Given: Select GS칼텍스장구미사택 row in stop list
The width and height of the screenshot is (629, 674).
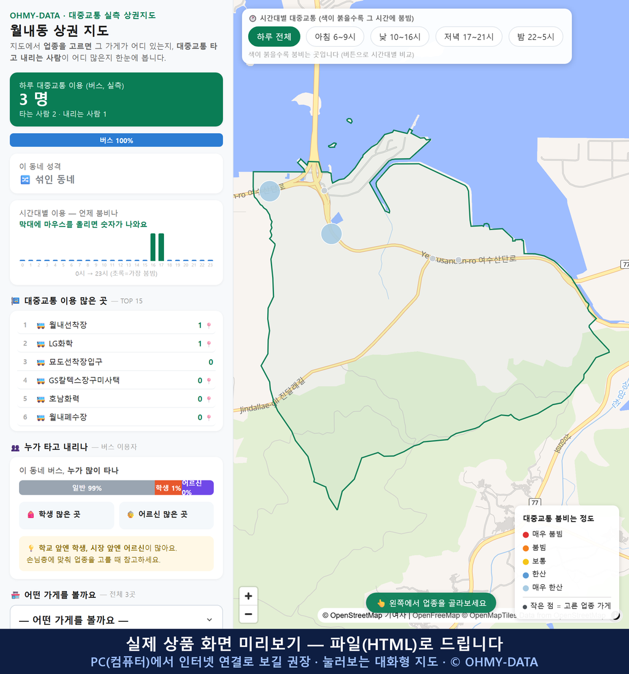Looking at the screenshot, I should (116, 381).
